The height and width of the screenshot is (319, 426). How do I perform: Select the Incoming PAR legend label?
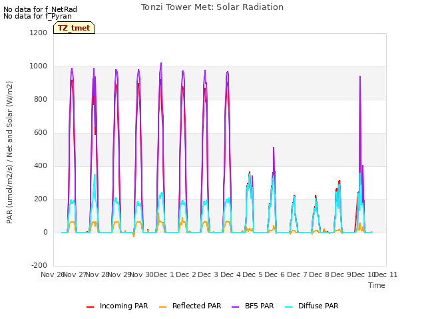[124, 306]
